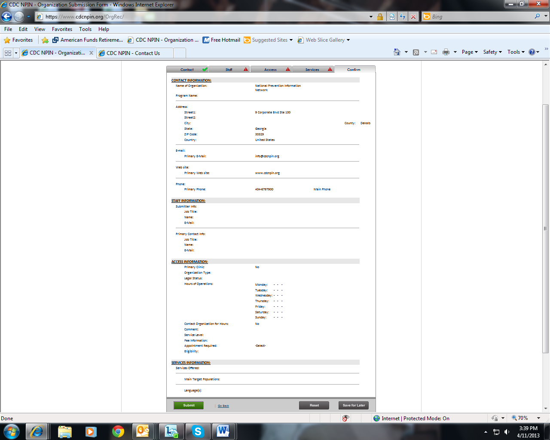Show hidden system tray icons
This screenshot has height=440, width=550.
pos(486,432)
